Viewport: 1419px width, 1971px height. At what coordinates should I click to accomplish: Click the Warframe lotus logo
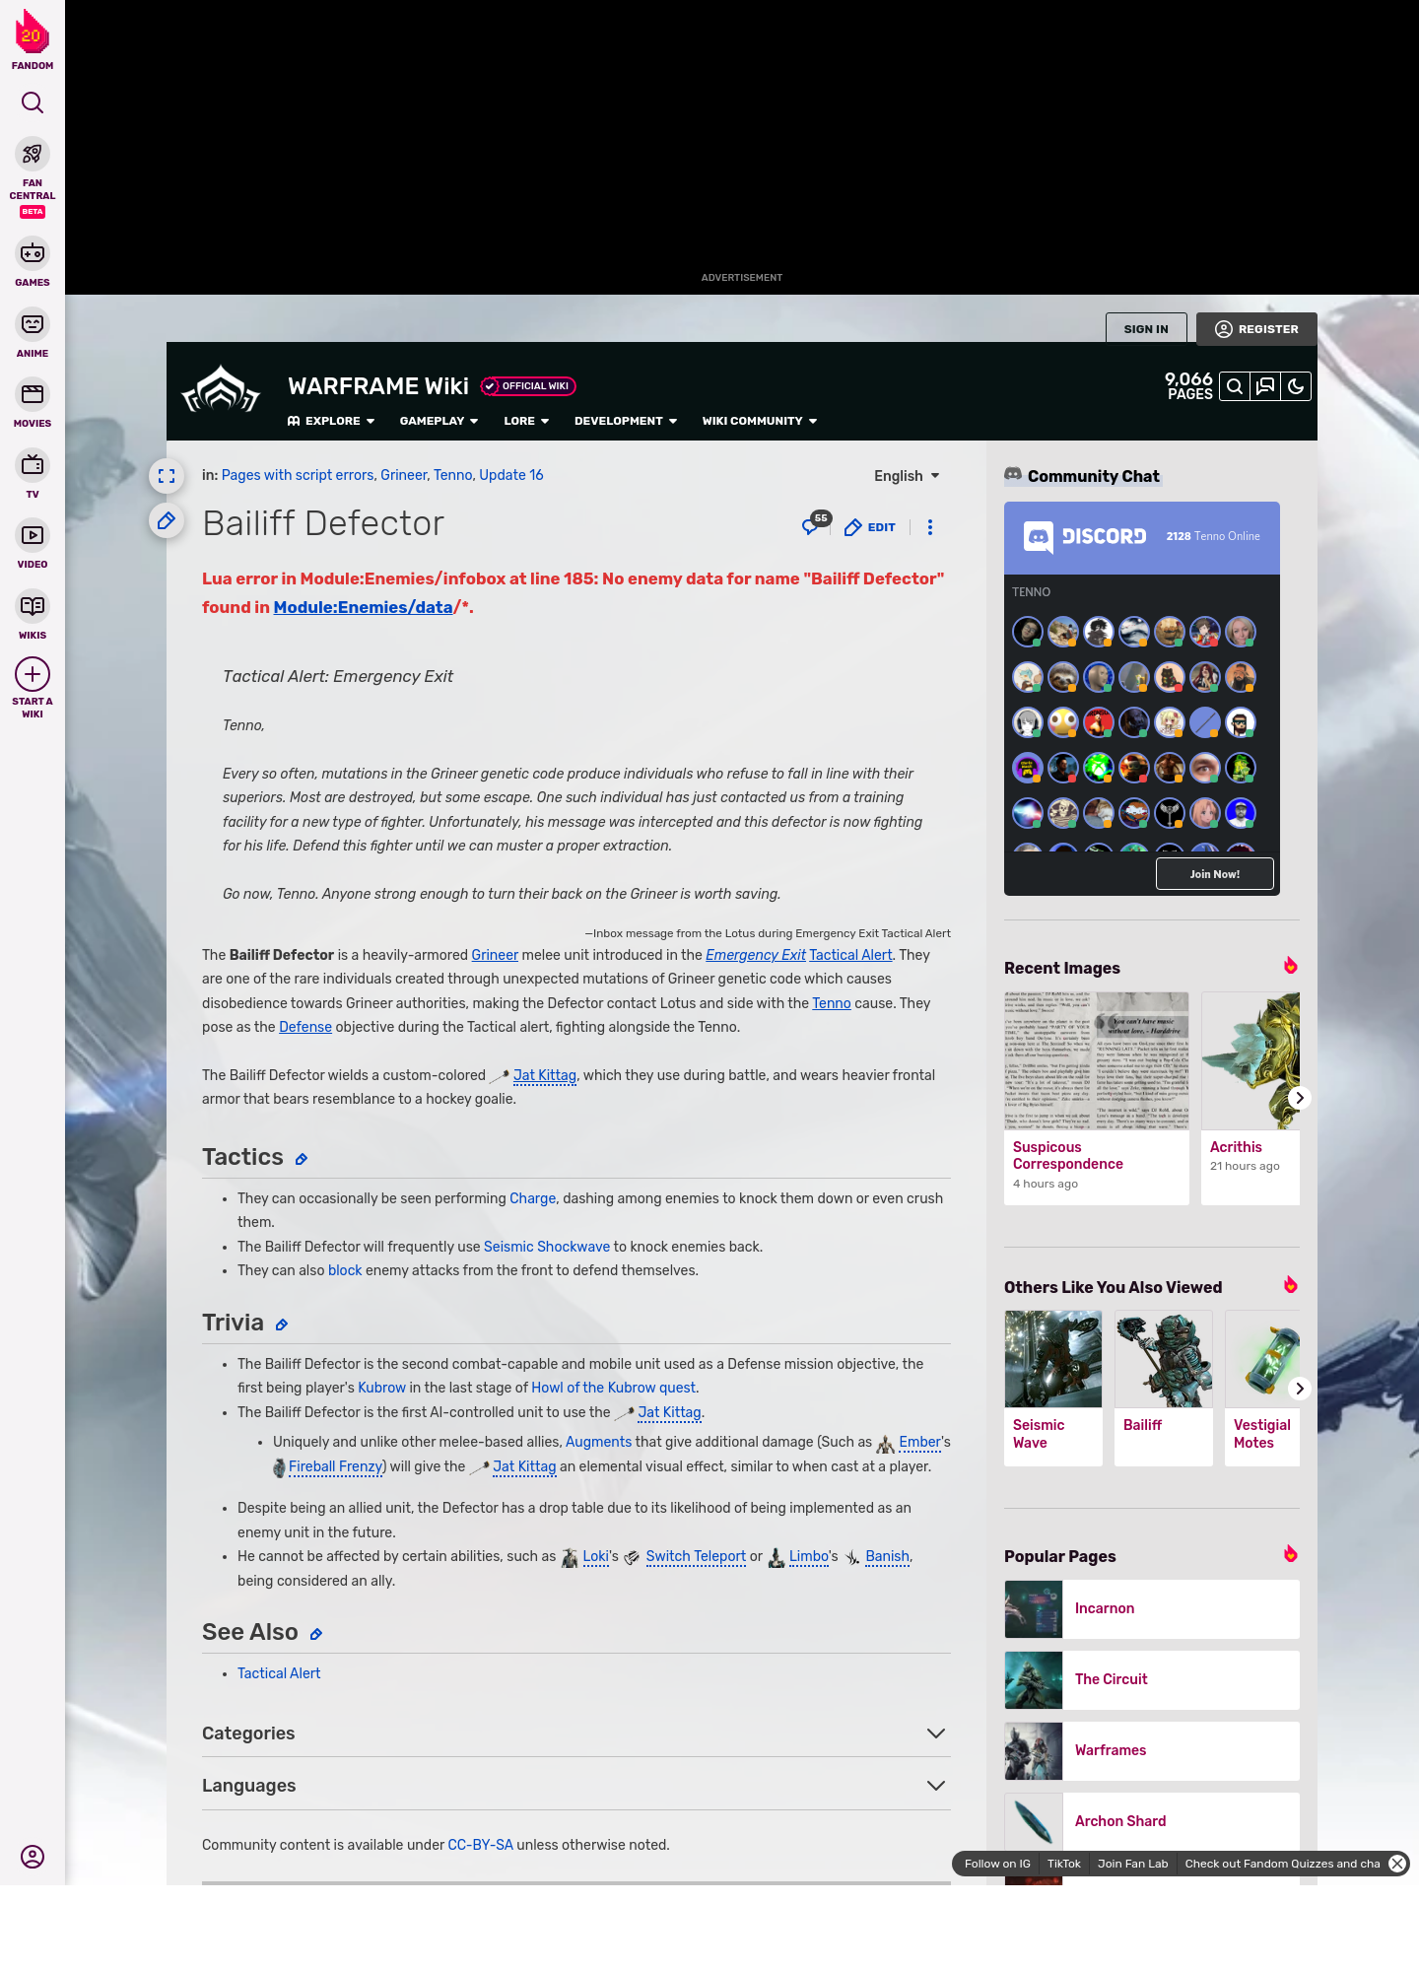(221, 390)
